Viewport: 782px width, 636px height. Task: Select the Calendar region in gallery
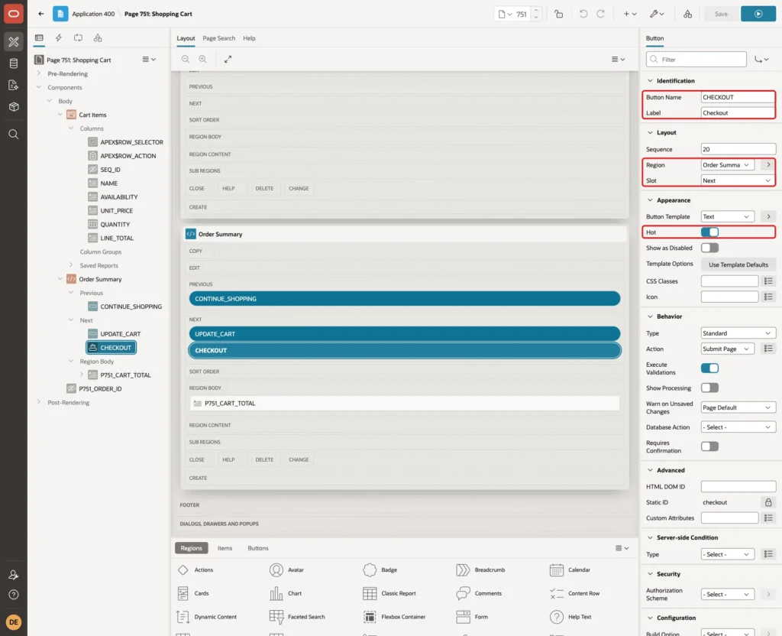(x=570, y=569)
